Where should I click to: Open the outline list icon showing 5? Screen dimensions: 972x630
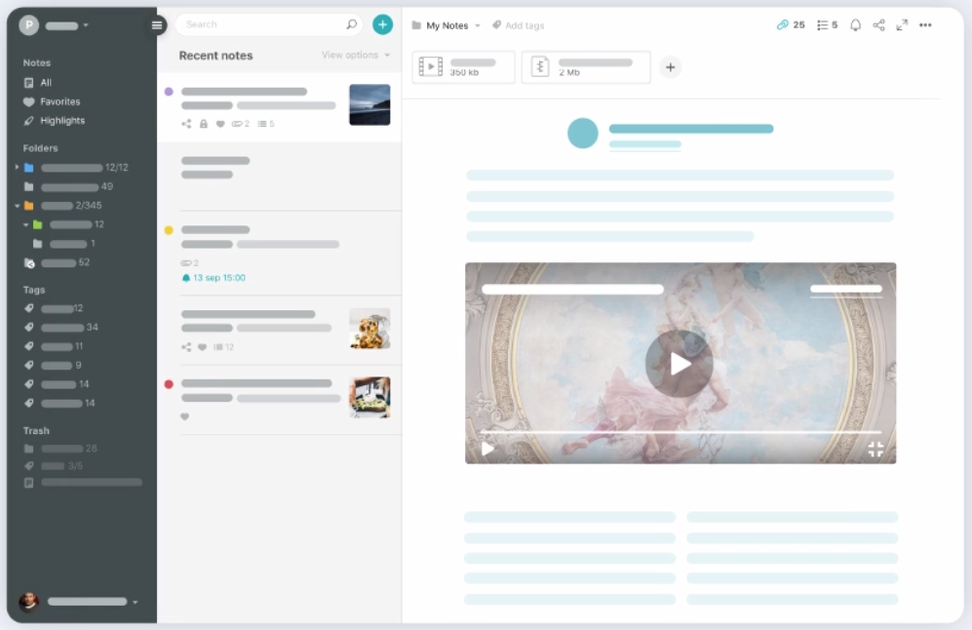pyautogui.click(x=827, y=24)
